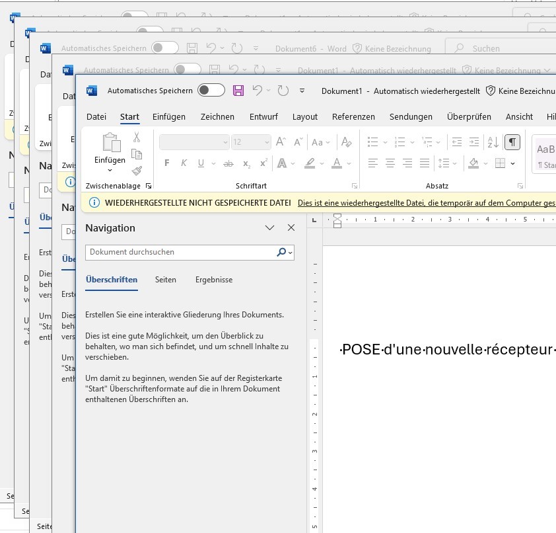The width and height of the screenshot is (556, 533).
Task: Align text right
Action: coord(407,163)
